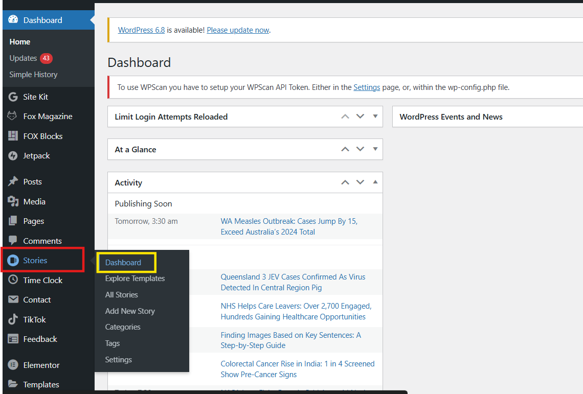
Task: Click the Please update now link
Action: point(238,30)
